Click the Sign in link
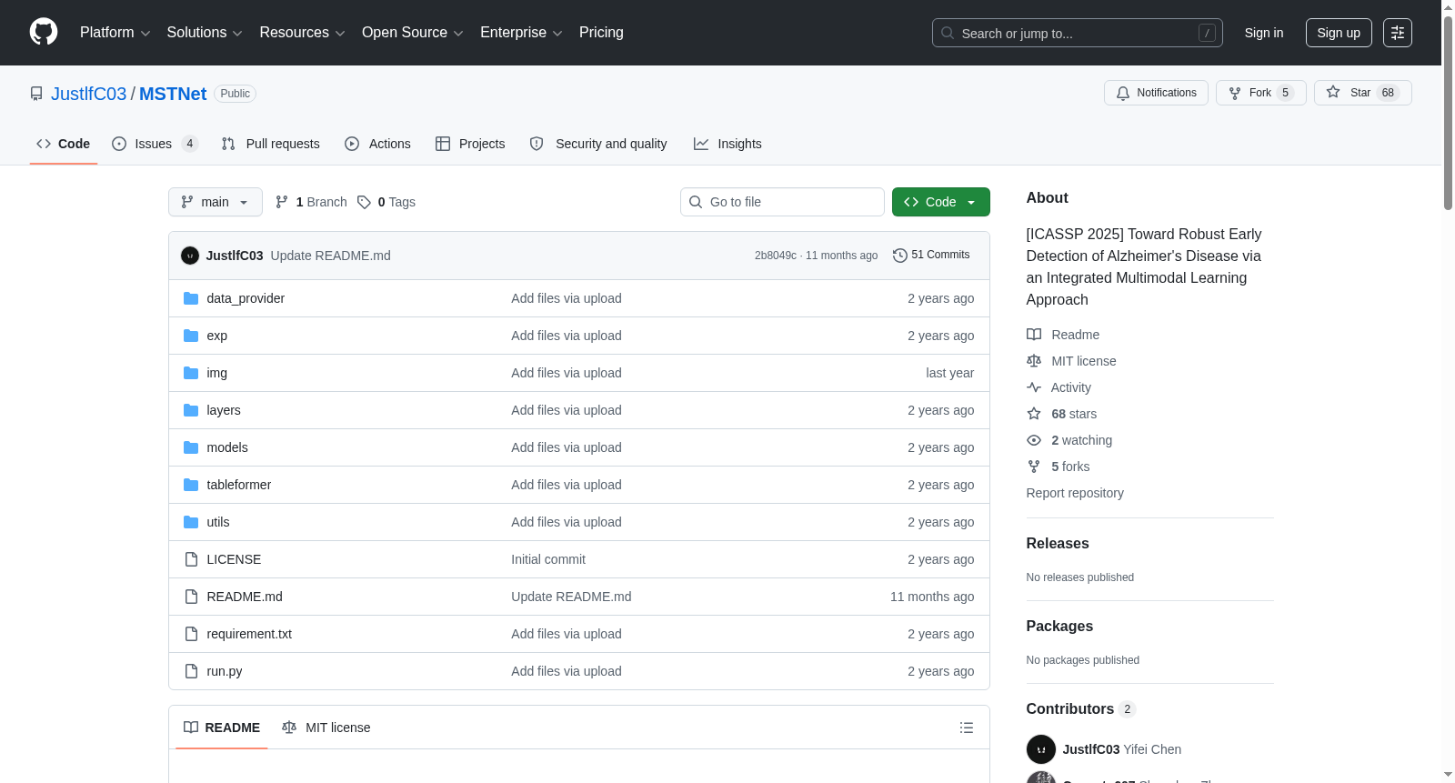 1264,33
